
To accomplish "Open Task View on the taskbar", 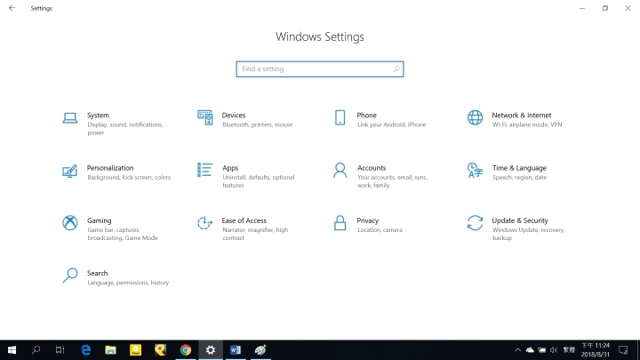I will coord(60,350).
